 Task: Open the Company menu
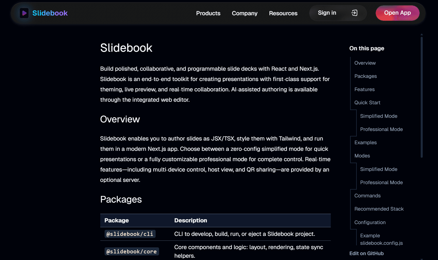(x=244, y=13)
